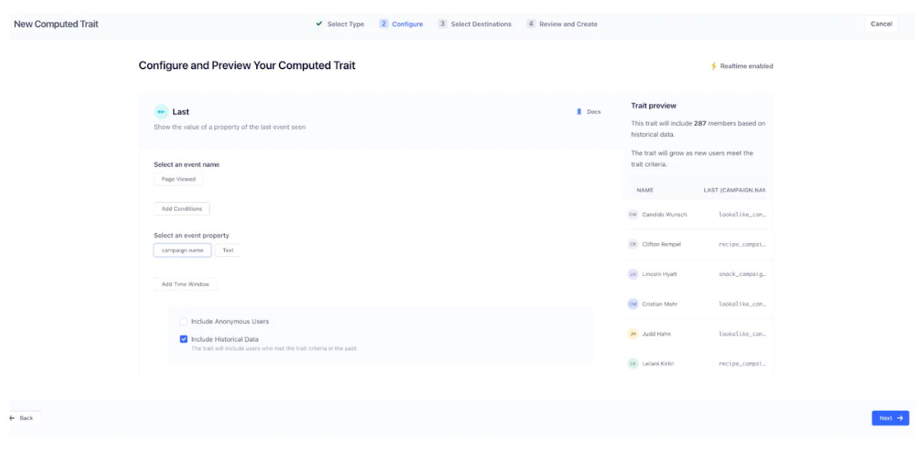Click the Realtime enabled lightning icon

(713, 66)
